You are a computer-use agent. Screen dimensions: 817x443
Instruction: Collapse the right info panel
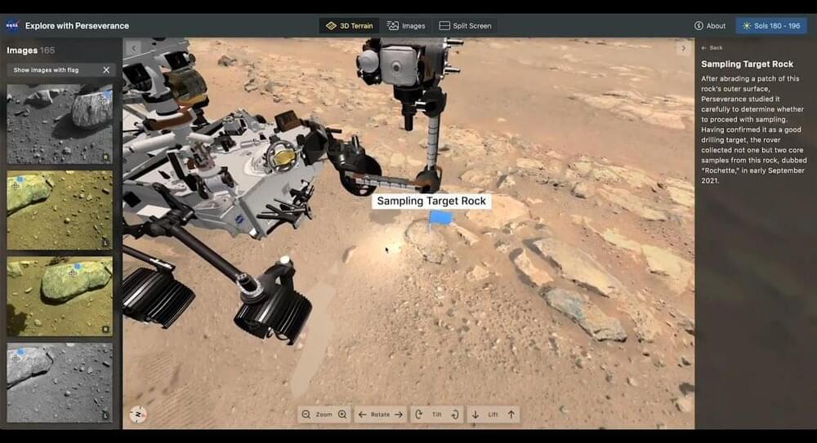tap(683, 48)
